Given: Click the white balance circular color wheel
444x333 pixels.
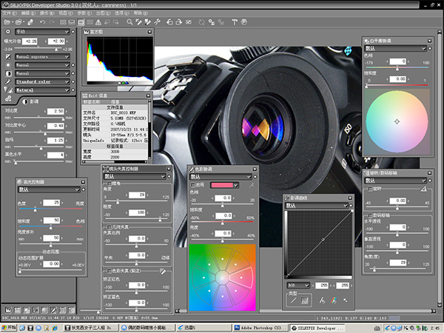Looking at the screenshot, I should point(397,122).
